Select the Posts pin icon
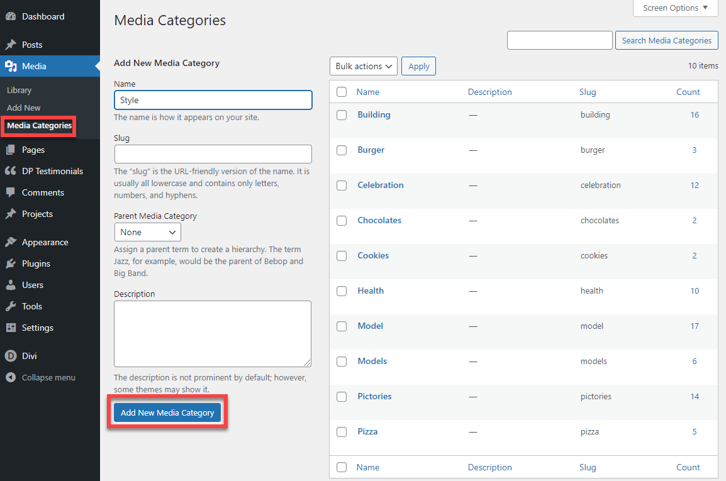Viewport: 726px width, 481px height. (x=11, y=44)
